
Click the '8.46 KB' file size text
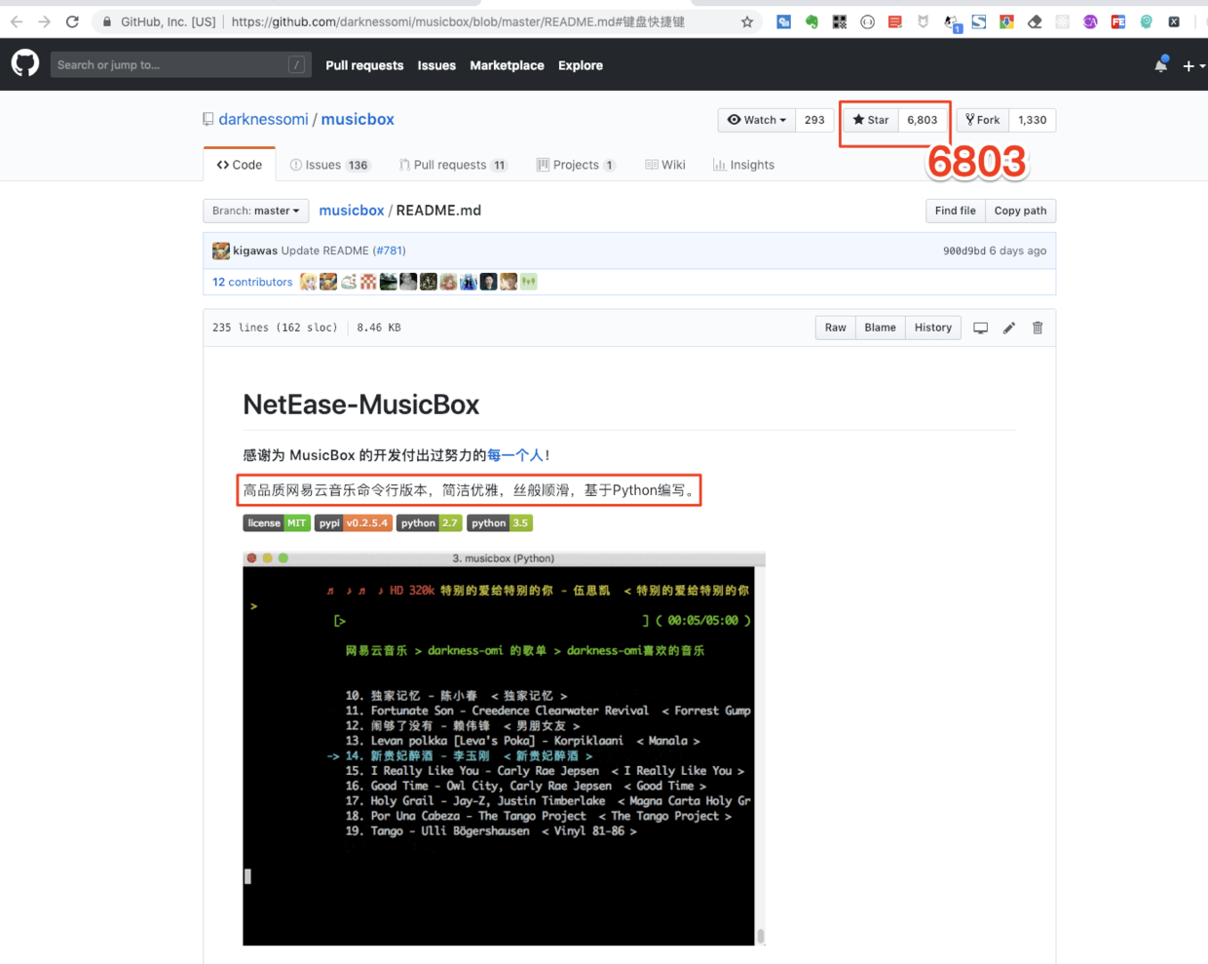379,328
